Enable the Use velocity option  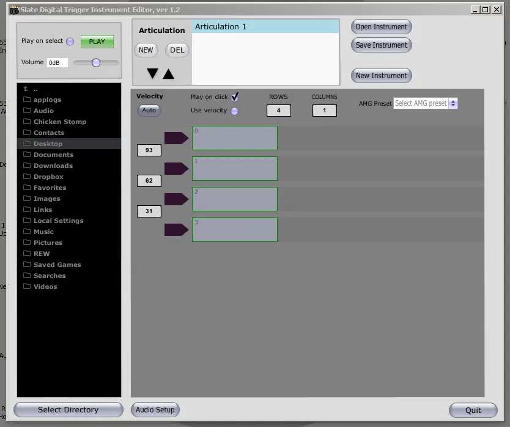(x=234, y=111)
